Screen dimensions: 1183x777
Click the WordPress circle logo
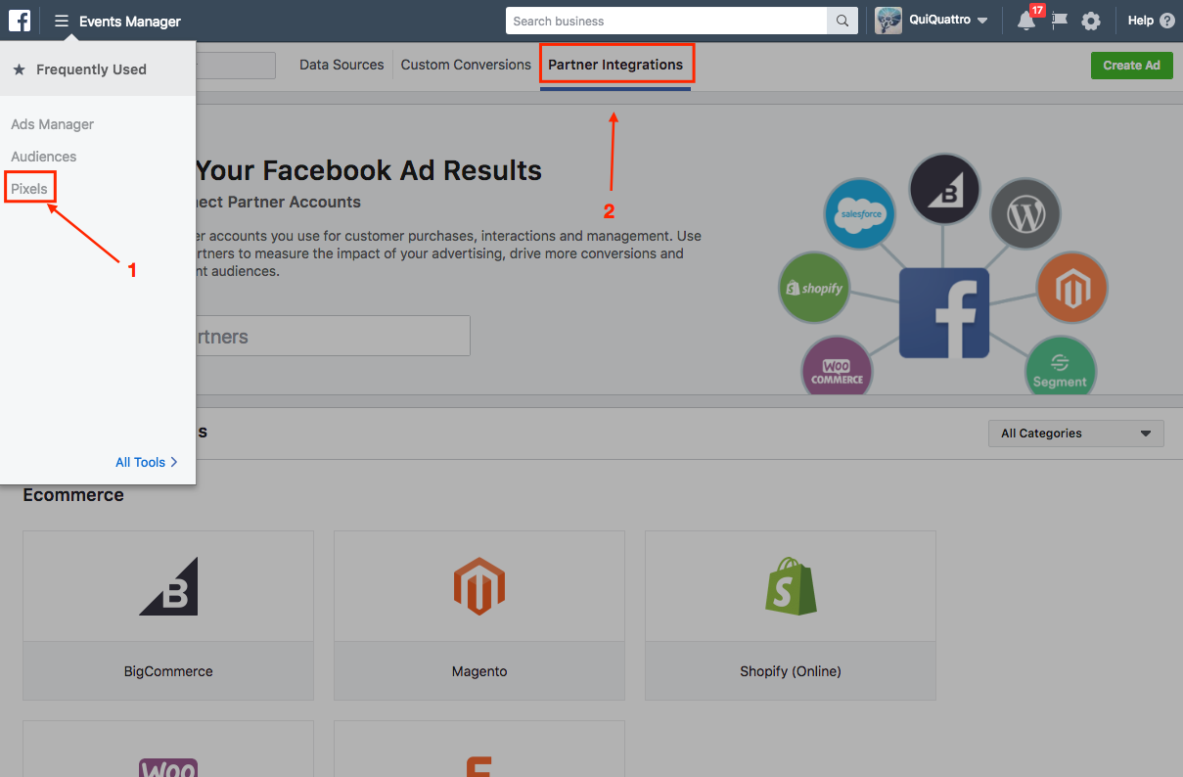1025,214
